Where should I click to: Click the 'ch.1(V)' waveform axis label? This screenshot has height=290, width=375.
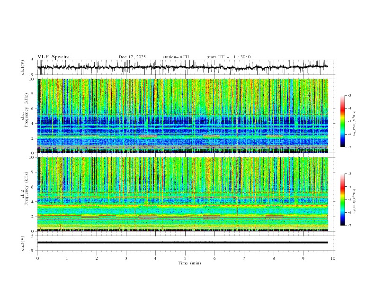23,67
